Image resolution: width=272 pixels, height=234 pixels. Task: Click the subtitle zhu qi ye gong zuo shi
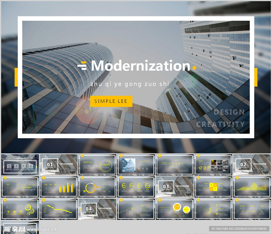(x=130, y=84)
